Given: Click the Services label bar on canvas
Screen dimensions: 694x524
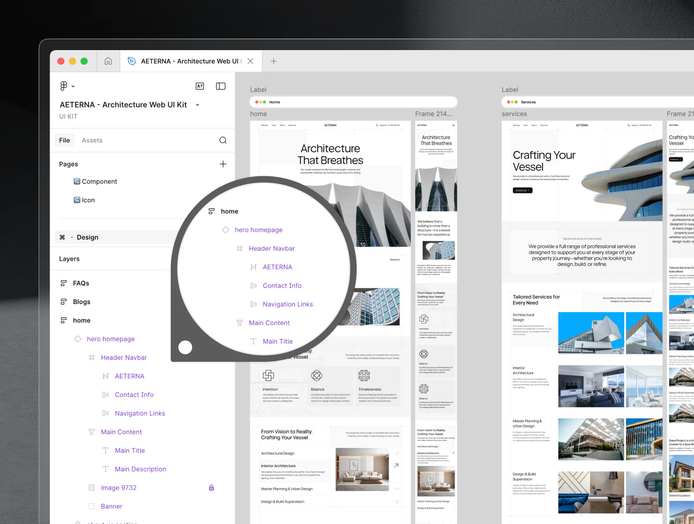Looking at the screenshot, I should coord(598,102).
